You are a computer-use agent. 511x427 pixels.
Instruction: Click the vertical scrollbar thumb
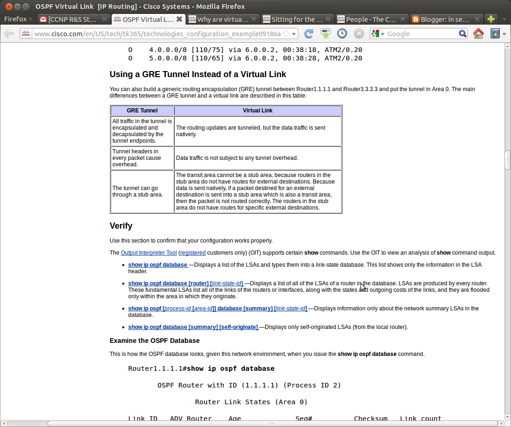coord(507,160)
